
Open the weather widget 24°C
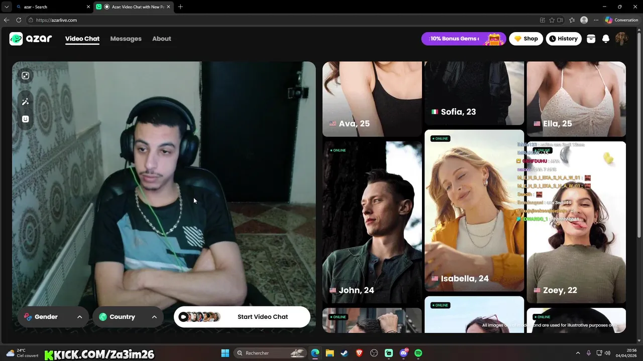click(x=22, y=353)
